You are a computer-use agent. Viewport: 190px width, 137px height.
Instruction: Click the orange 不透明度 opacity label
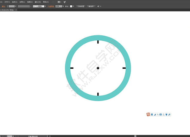point(51,6)
